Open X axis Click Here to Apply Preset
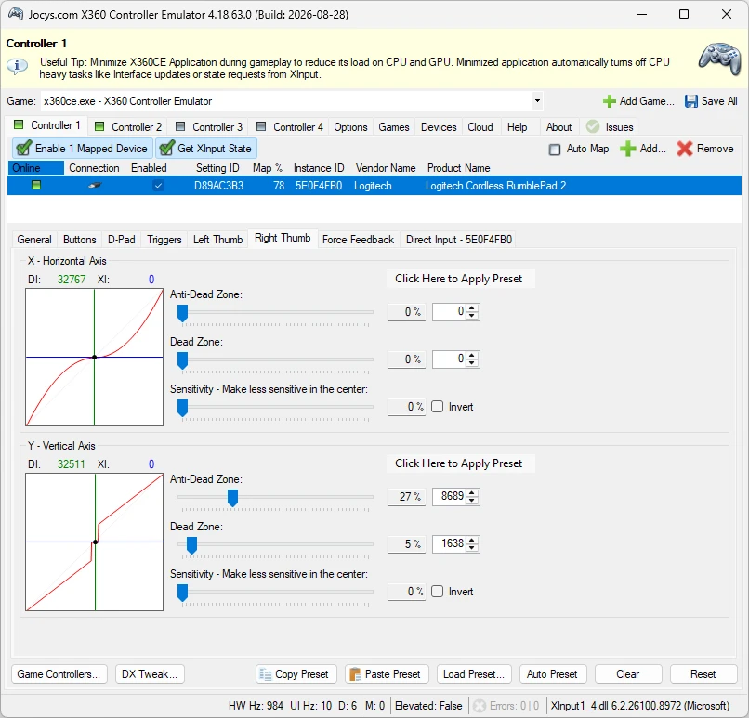Viewport: 749px width, 718px height. coord(461,279)
